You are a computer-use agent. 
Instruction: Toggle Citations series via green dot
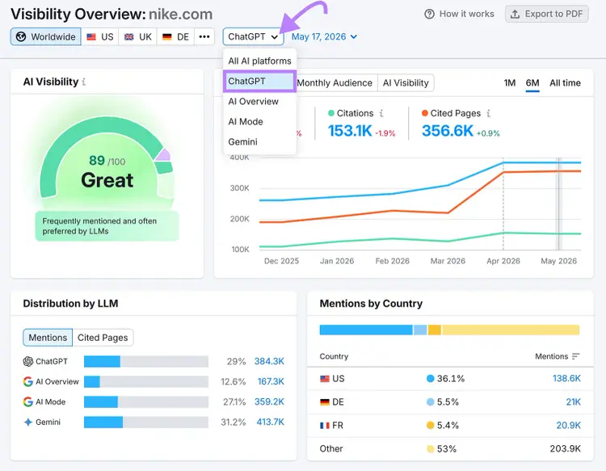(330, 113)
